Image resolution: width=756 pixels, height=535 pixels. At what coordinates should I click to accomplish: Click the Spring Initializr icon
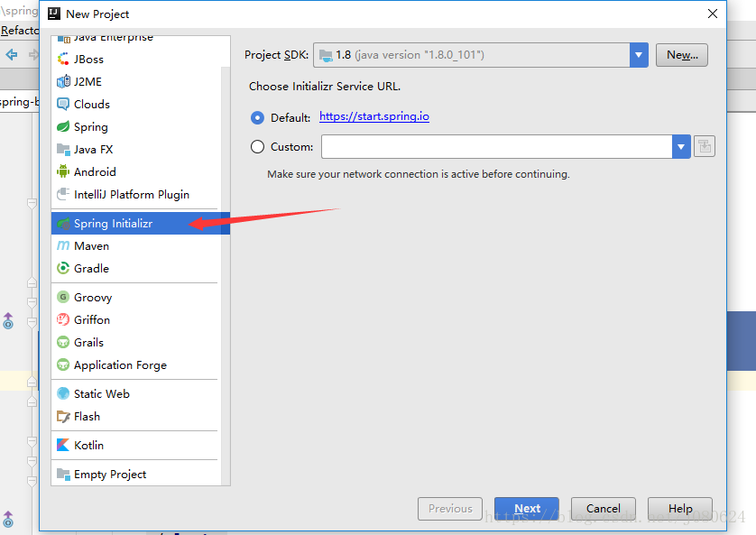click(63, 224)
